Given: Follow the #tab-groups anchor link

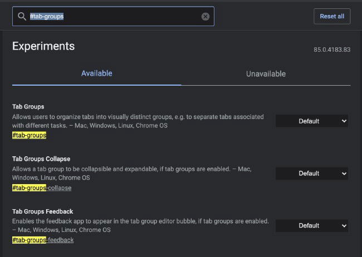Looking at the screenshot, I should 29,135.
